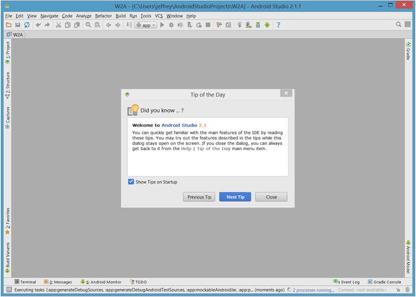Open the search magnifier at top right
416x297 pixels.
click(x=399, y=25)
